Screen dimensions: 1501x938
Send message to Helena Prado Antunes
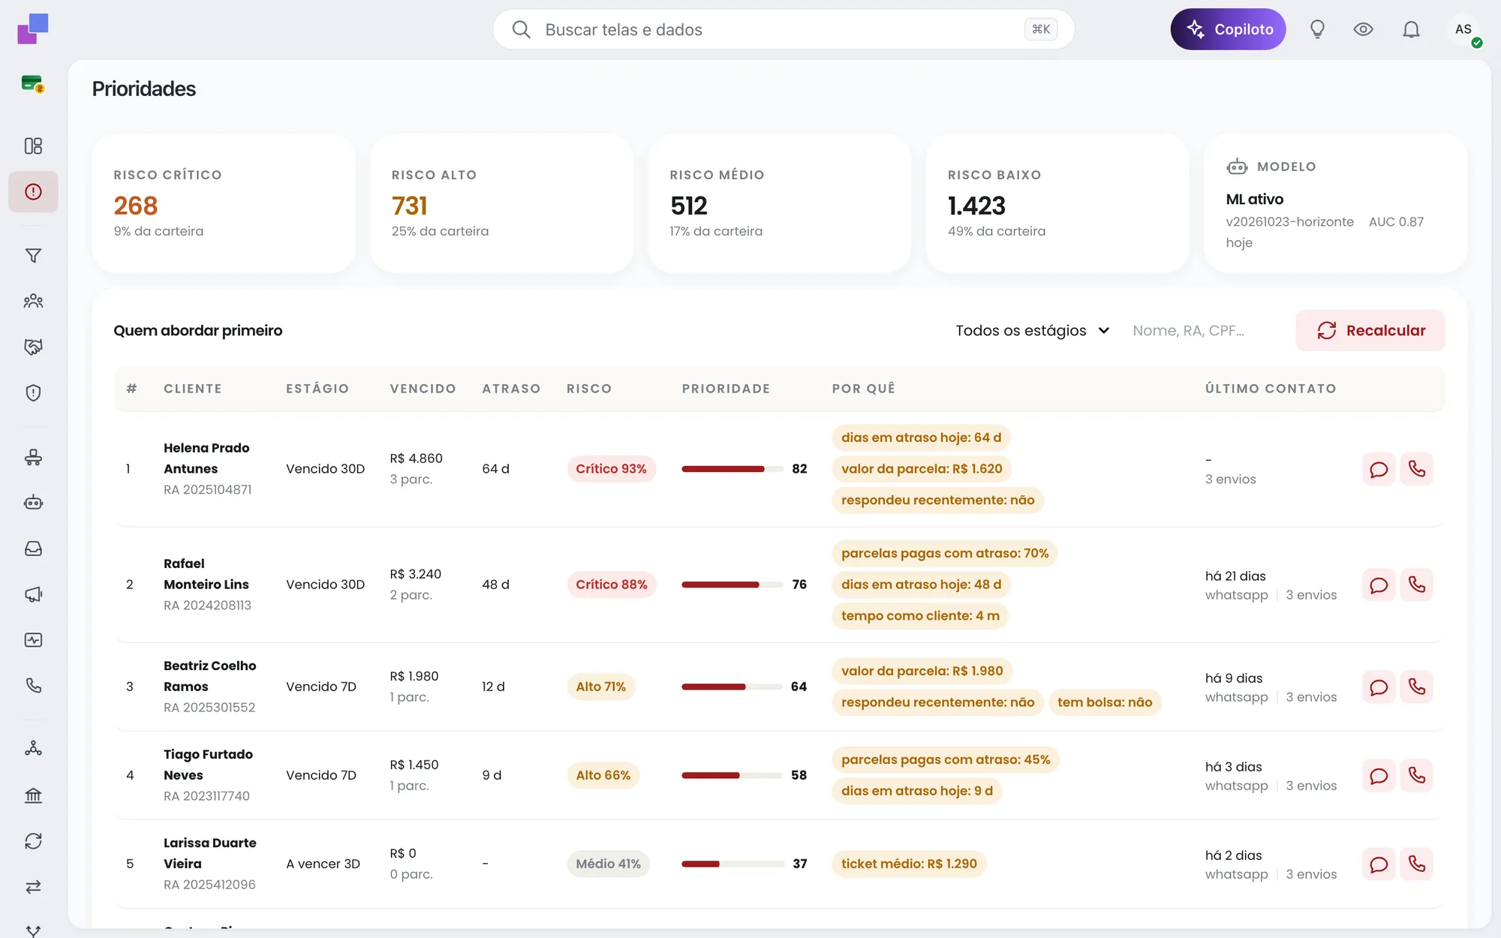[x=1379, y=469]
